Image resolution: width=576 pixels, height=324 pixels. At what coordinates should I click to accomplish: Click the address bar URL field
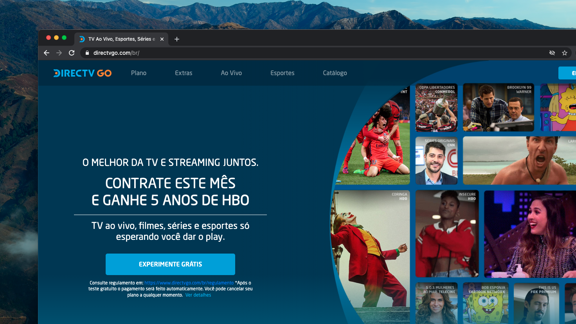tap(313, 53)
